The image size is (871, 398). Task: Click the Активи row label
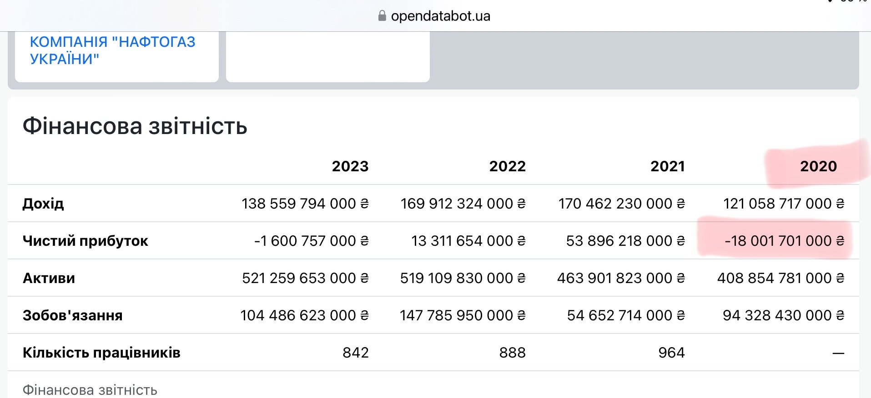pyautogui.click(x=49, y=278)
